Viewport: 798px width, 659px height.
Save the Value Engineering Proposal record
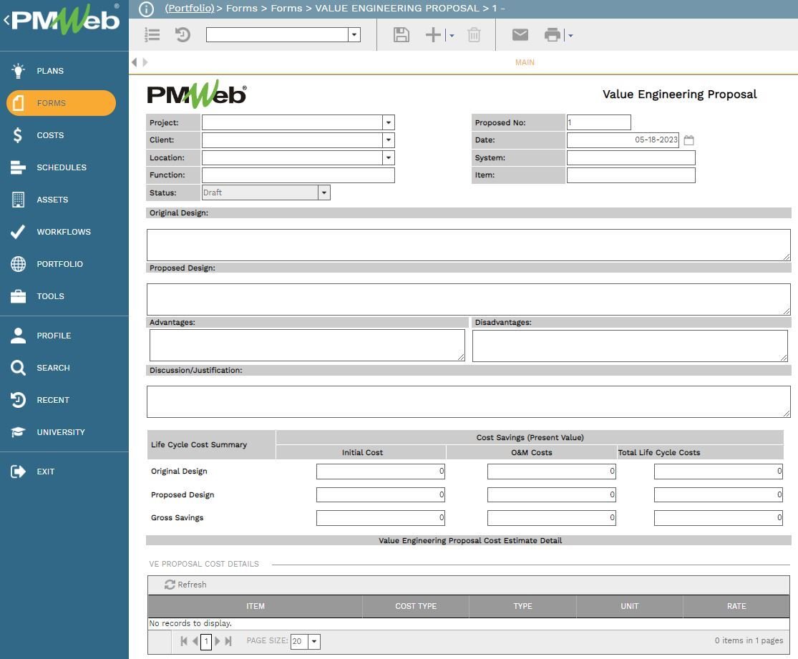point(401,34)
